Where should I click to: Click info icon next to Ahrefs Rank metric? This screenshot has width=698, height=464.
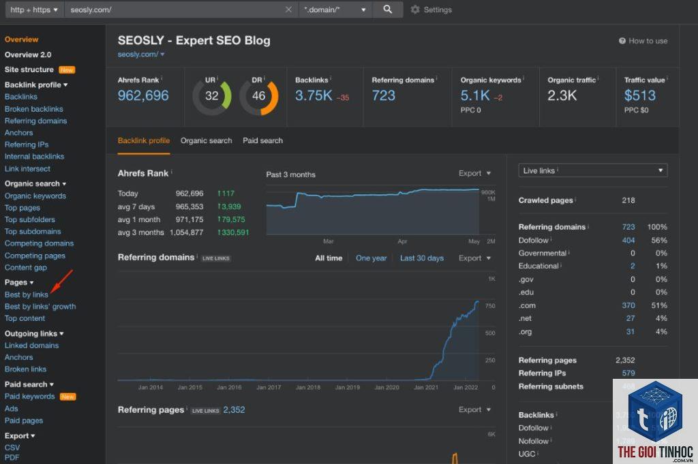pos(162,79)
